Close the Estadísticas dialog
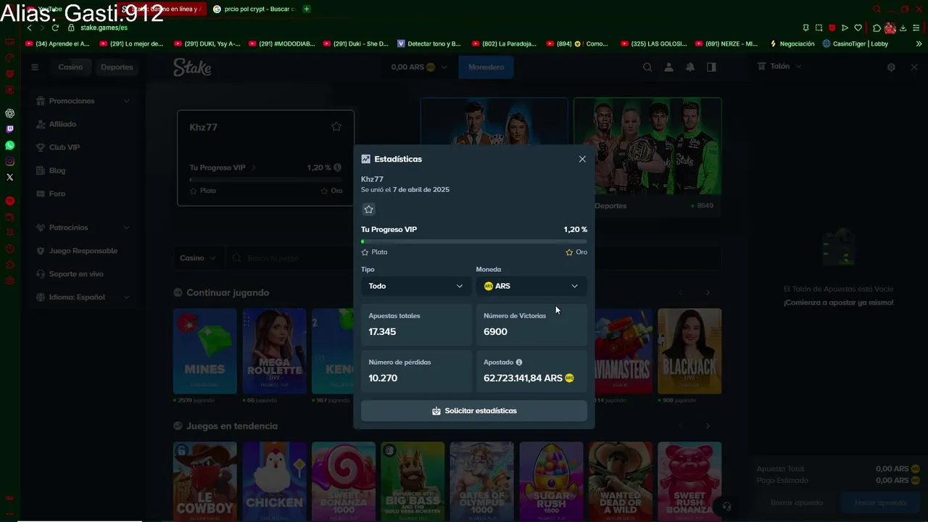 tap(582, 159)
